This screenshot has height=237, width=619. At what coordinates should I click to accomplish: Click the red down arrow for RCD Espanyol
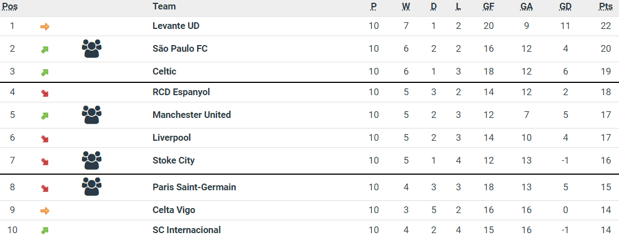click(45, 93)
